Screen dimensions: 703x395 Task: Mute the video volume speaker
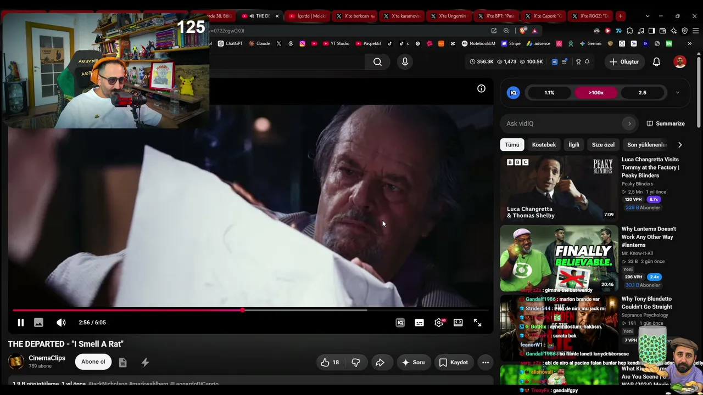coord(61,323)
